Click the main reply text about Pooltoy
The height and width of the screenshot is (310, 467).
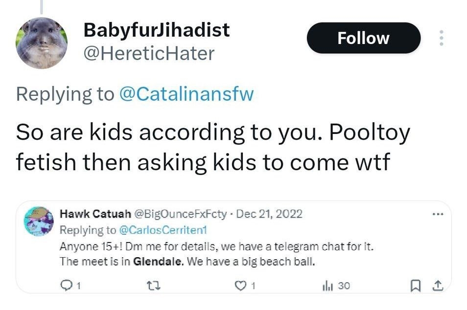(212, 147)
